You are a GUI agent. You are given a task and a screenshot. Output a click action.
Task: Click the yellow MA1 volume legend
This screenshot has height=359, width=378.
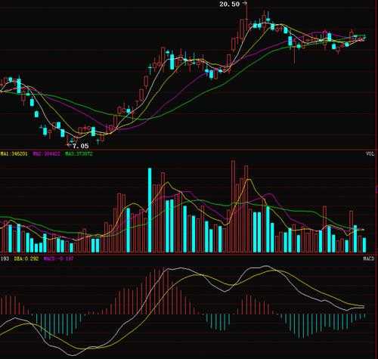click(14, 153)
